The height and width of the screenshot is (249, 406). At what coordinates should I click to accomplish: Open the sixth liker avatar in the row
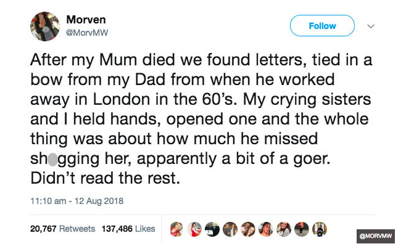pyautogui.click(x=265, y=229)
